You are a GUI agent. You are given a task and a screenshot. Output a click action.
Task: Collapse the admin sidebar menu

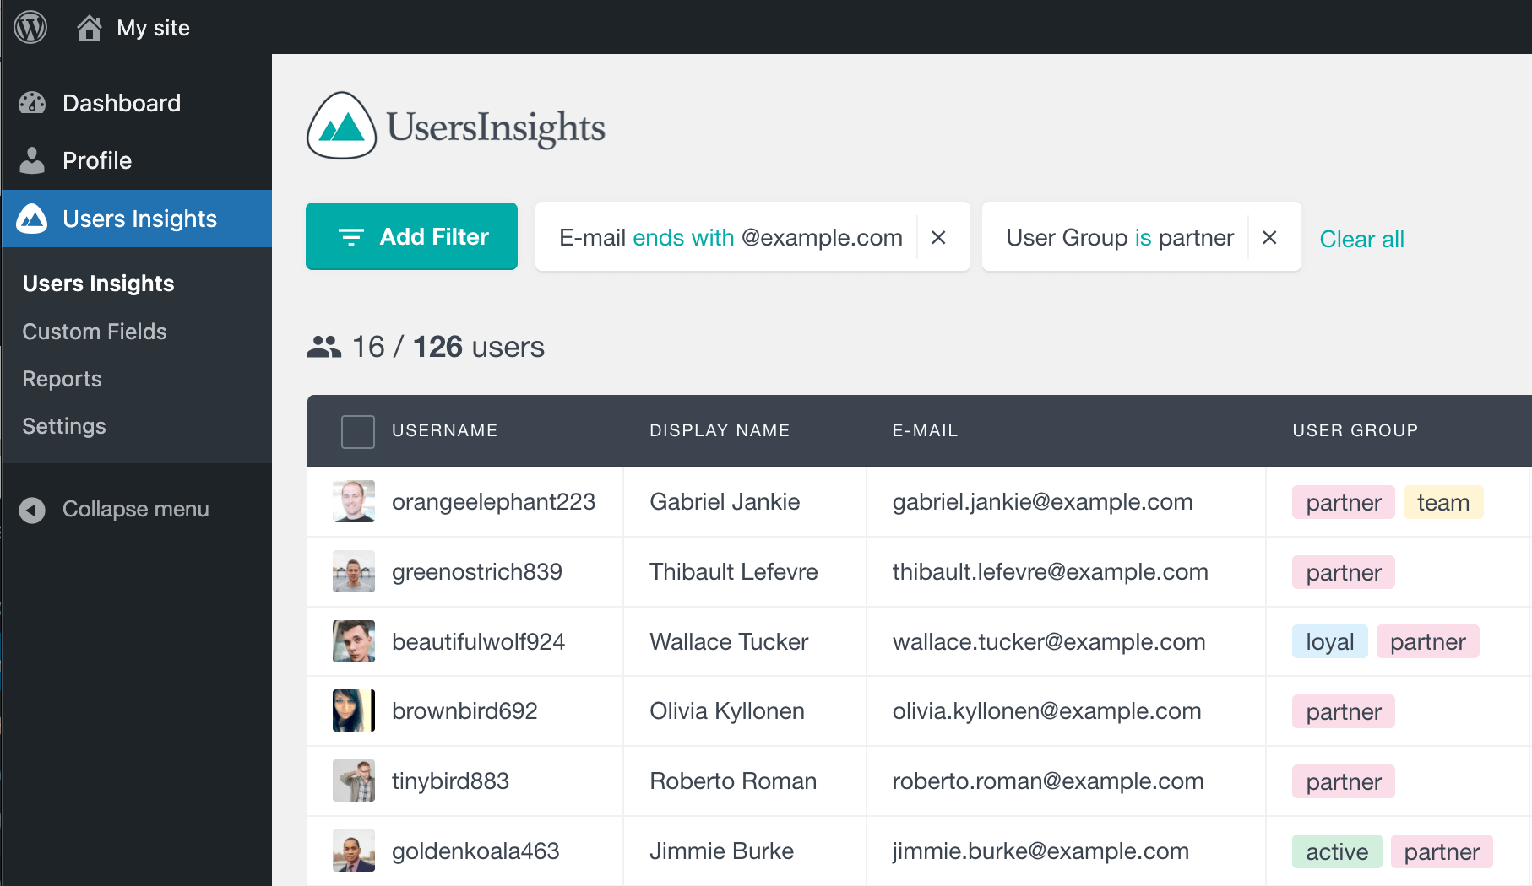coord(135,509)
